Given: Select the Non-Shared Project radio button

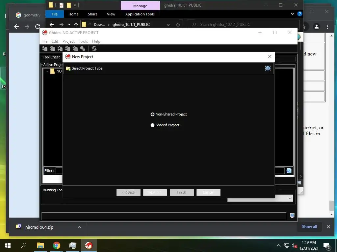Looking at the screenshot, I should click(x=152, y=114).
